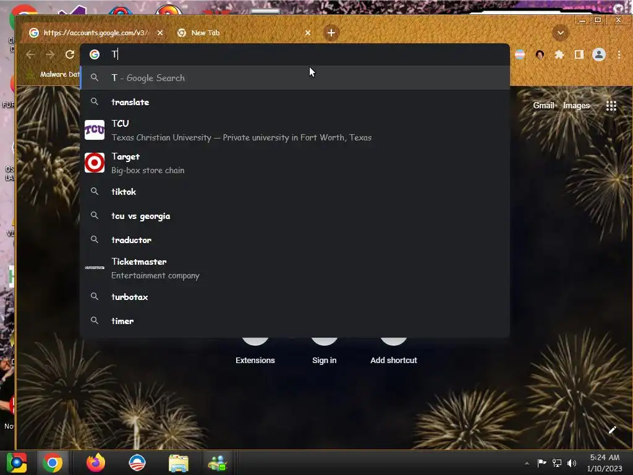The width and height of the screenshot is (633, 475).
Task: Click the Add shortcut tile
Action: point(394,350)
